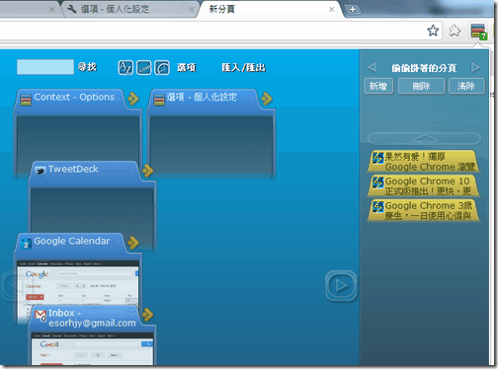Click the bookmark star icon
This screenshot has width=498, height=369.
pyautogui.click(x=433, y=31)
